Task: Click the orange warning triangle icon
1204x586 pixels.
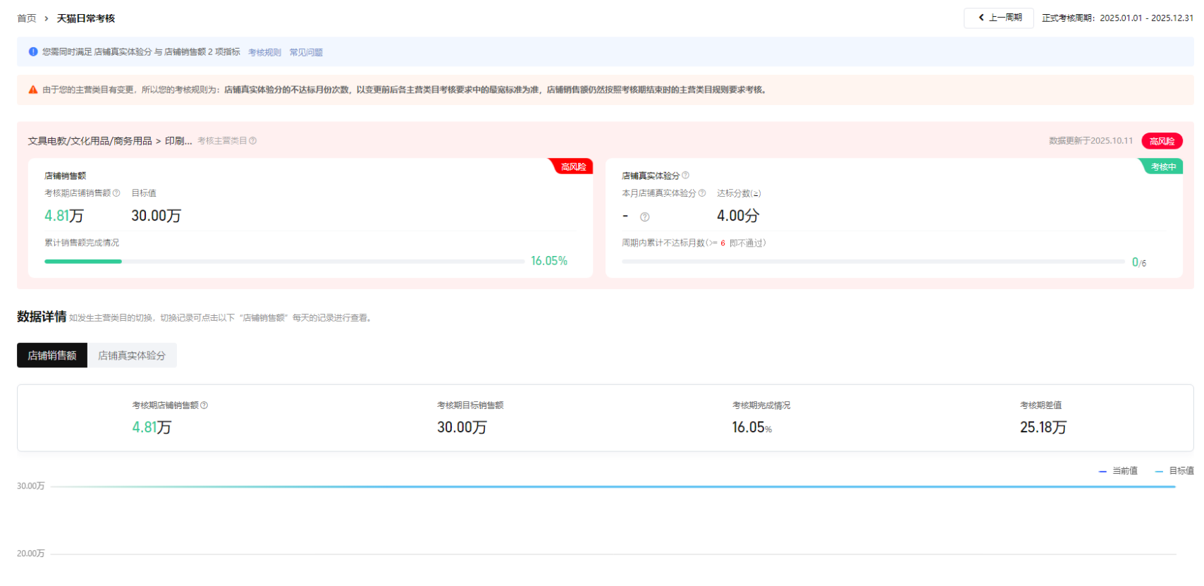Action: (x=33, y=90)
